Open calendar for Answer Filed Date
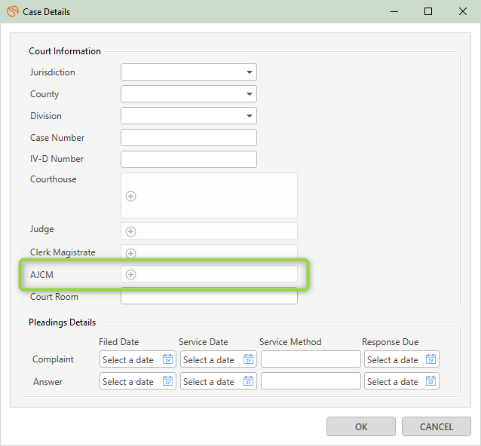 (168, 381)
